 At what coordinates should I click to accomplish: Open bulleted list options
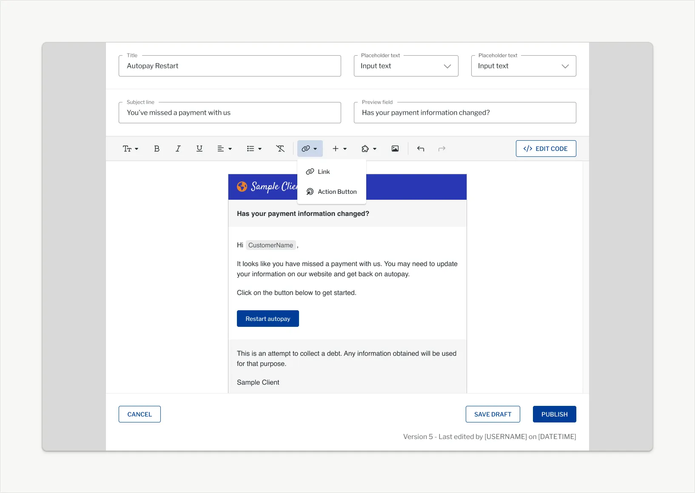point(254,149)
